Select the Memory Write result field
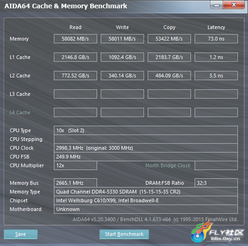 122,39
